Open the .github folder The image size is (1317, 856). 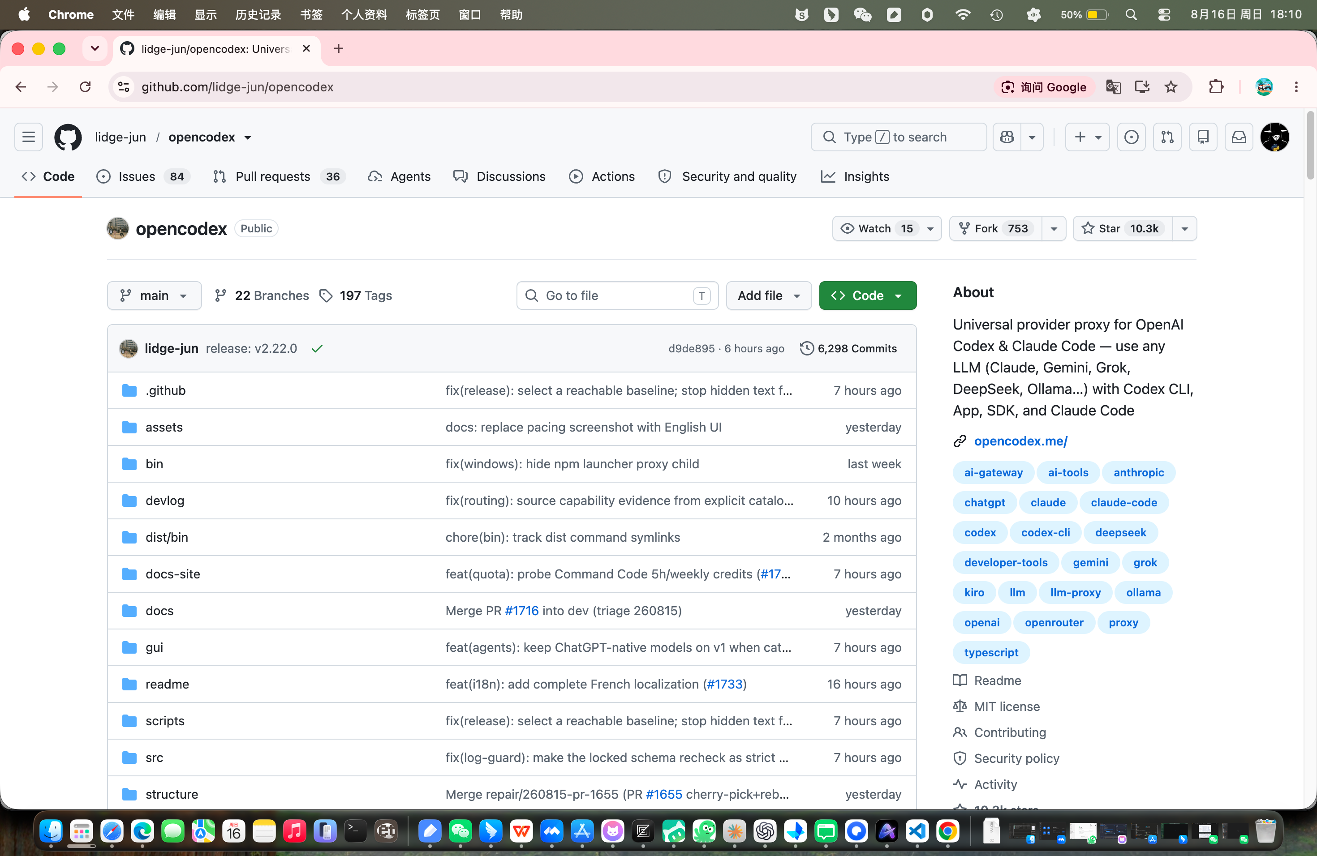pos(165,390)
